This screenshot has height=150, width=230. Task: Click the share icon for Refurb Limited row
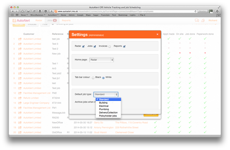(x=20, y=98)
